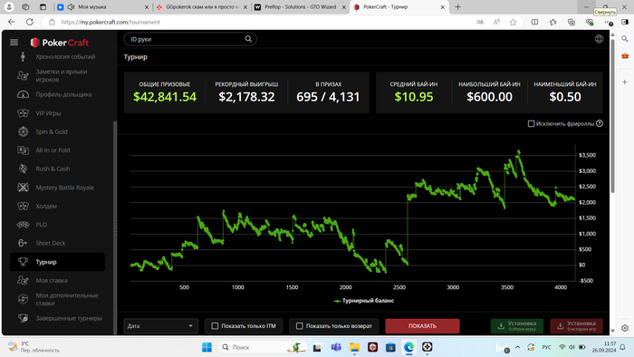Click the taskbar Поиск search box
634x357 pixels.
264,347
